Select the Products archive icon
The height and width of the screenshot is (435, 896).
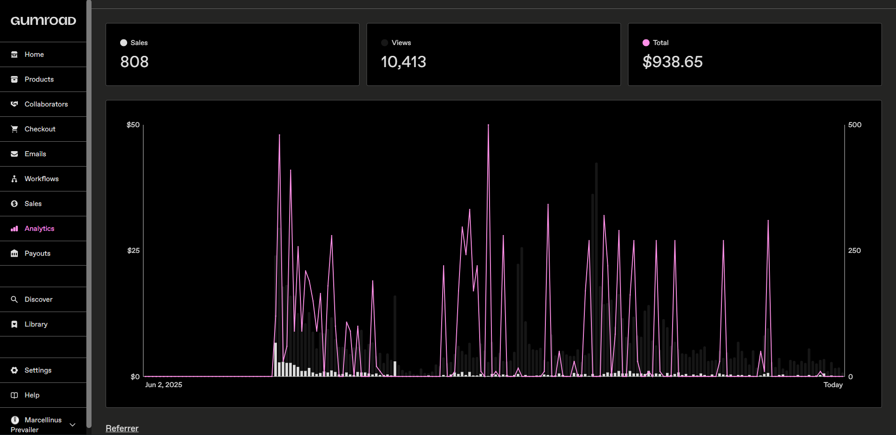tap(15, 79)
